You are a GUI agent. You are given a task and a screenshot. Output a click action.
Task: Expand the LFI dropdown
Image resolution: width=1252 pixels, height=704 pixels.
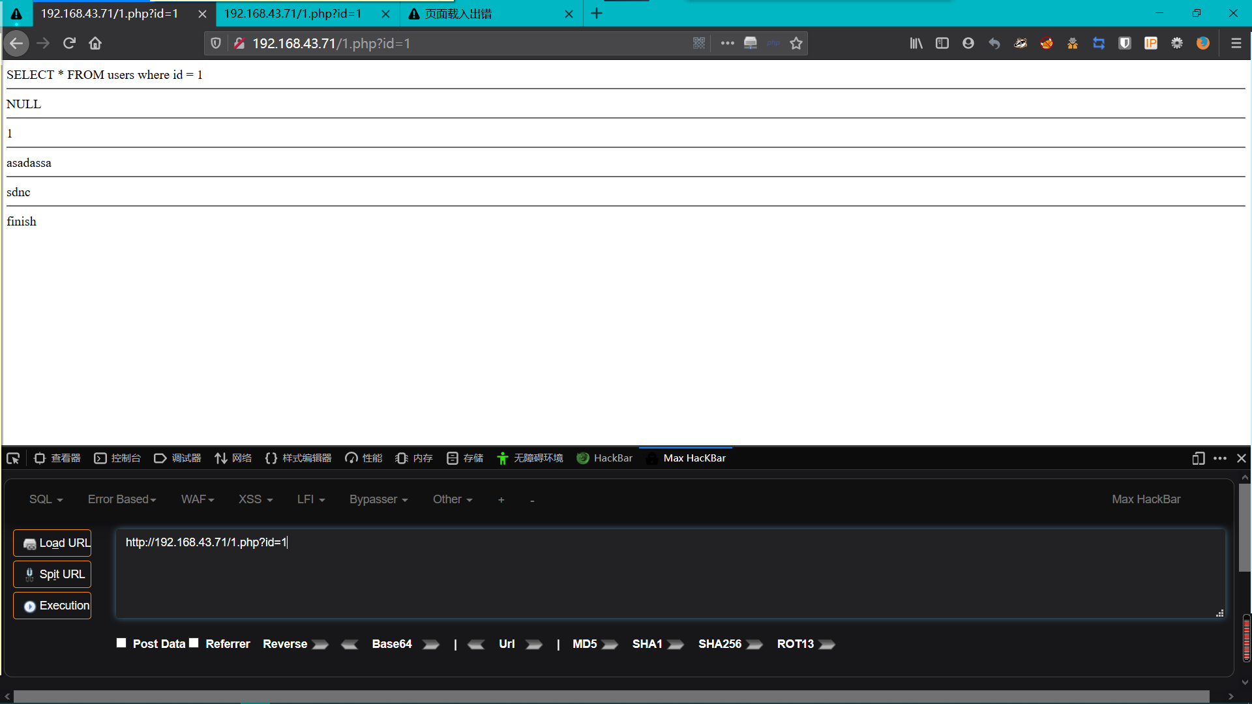pyautogui.click(x=311, y=499)
